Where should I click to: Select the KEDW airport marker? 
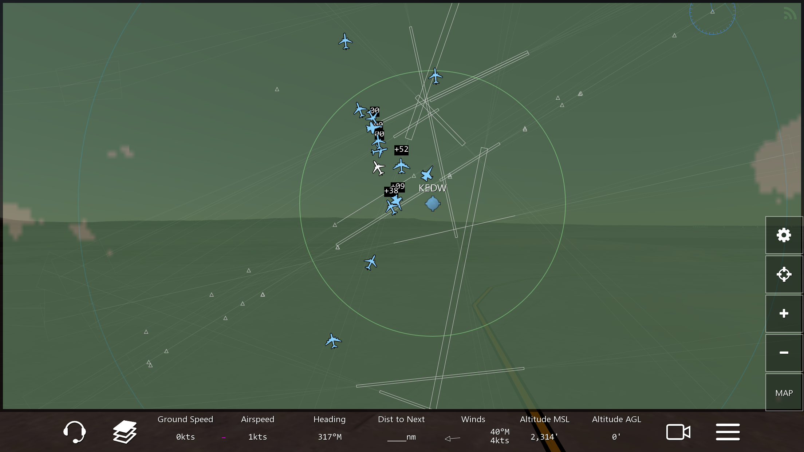coord(433,203)
